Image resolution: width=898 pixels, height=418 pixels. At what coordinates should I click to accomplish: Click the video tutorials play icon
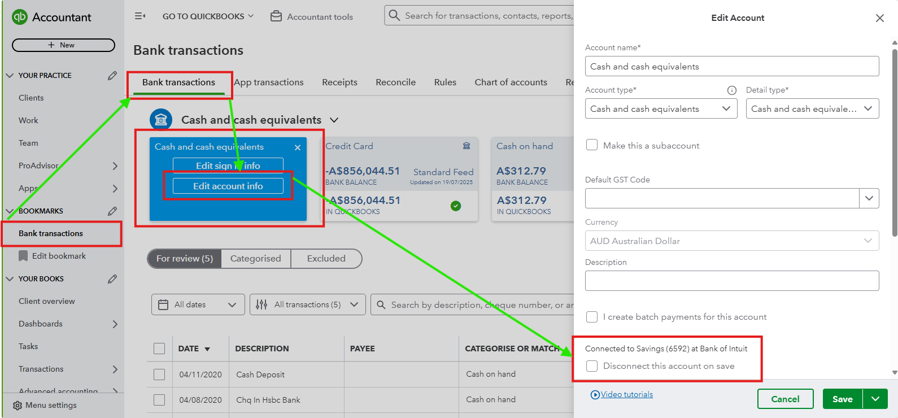point(595,395)
